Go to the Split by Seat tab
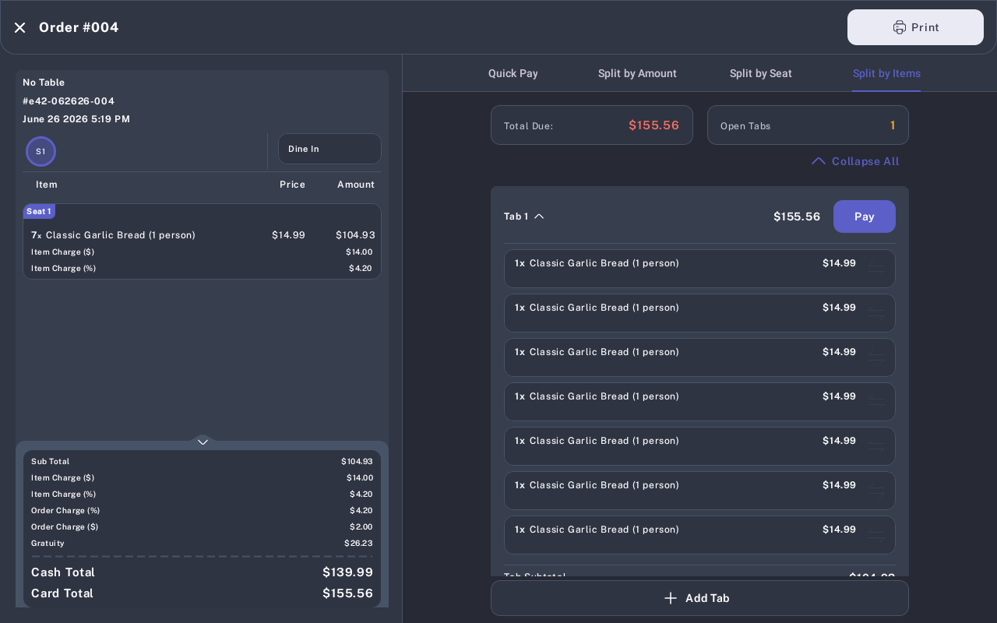This screenshot has height=623, width=997. point(761,73)
